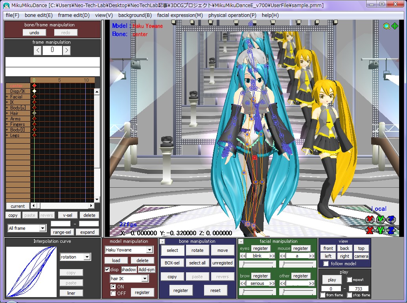Expand the Legs bone group
The height and width of the screenshot is (303, 407).
pos(7,135)
